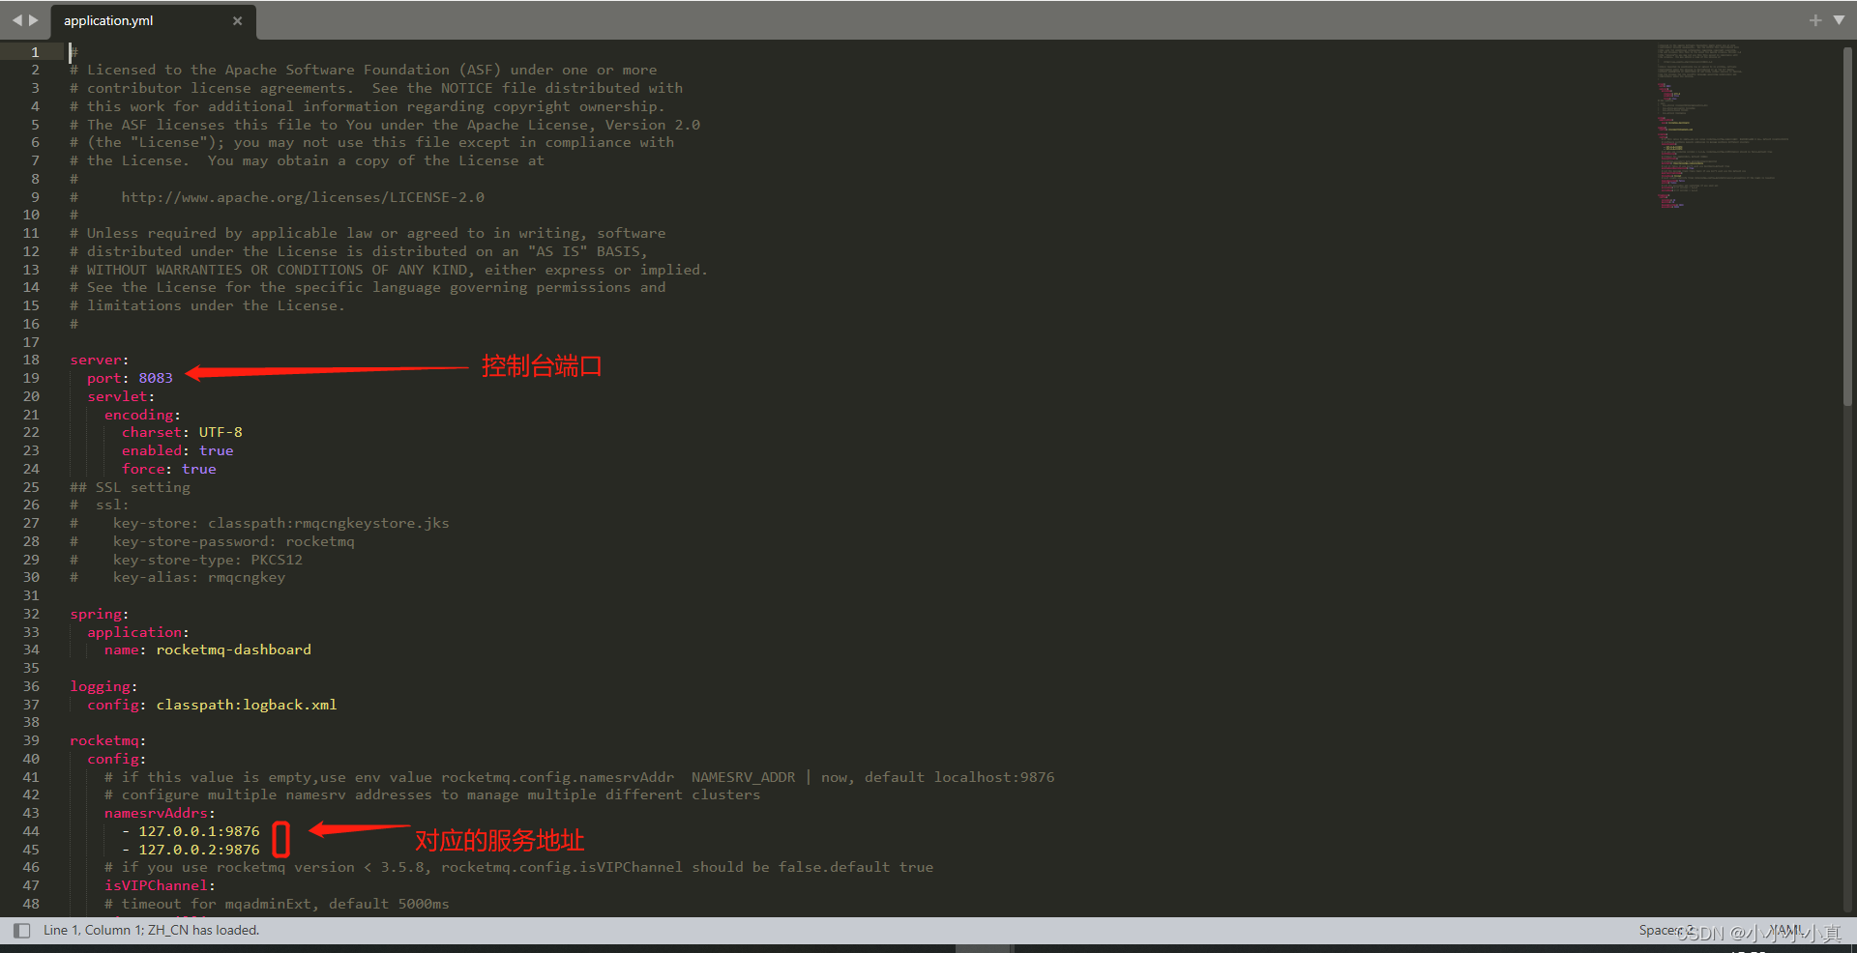This screenshot has width=1857, height=953.
Task: Click the 'force: true' line
Action: (x=168, y=469)
